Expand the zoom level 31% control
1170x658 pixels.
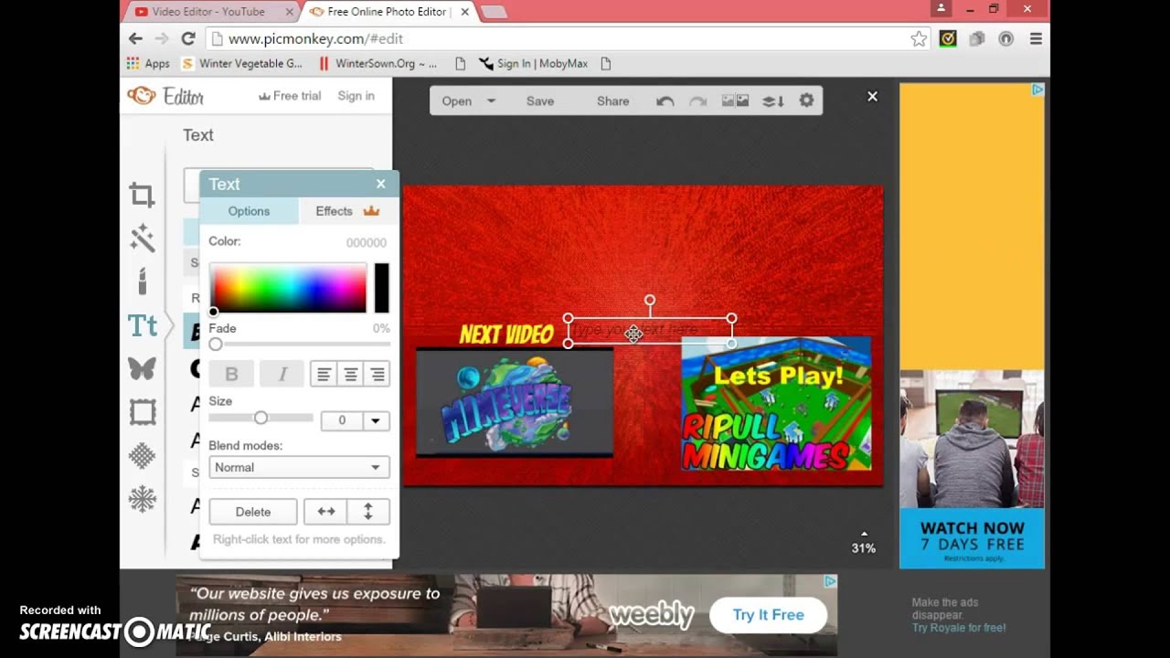[x=864, y=543]
